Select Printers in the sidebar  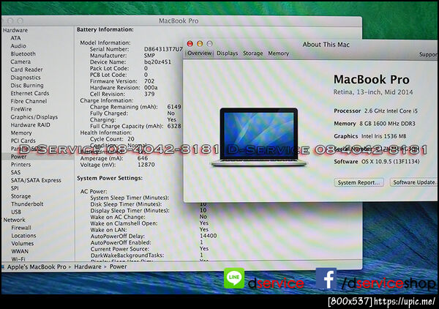[20, 165]
